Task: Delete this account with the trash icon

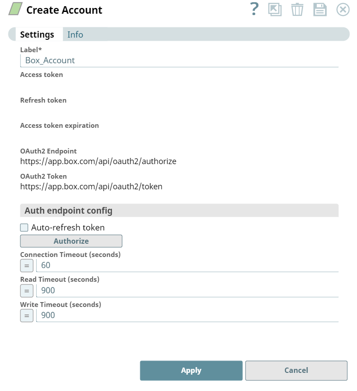Action: [x=297, y=10]
